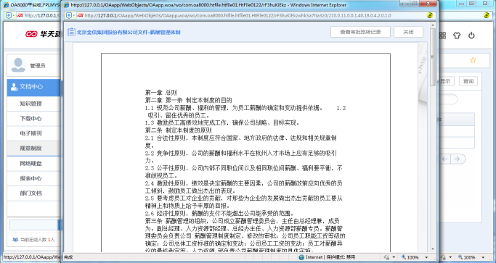
Task: Select 网络硬盘 in the back window sidebar
Action: click(31, 163)
